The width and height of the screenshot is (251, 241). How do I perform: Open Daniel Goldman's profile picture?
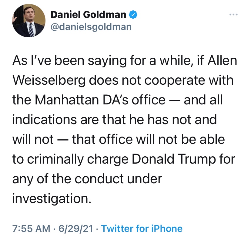coord(28,22)
